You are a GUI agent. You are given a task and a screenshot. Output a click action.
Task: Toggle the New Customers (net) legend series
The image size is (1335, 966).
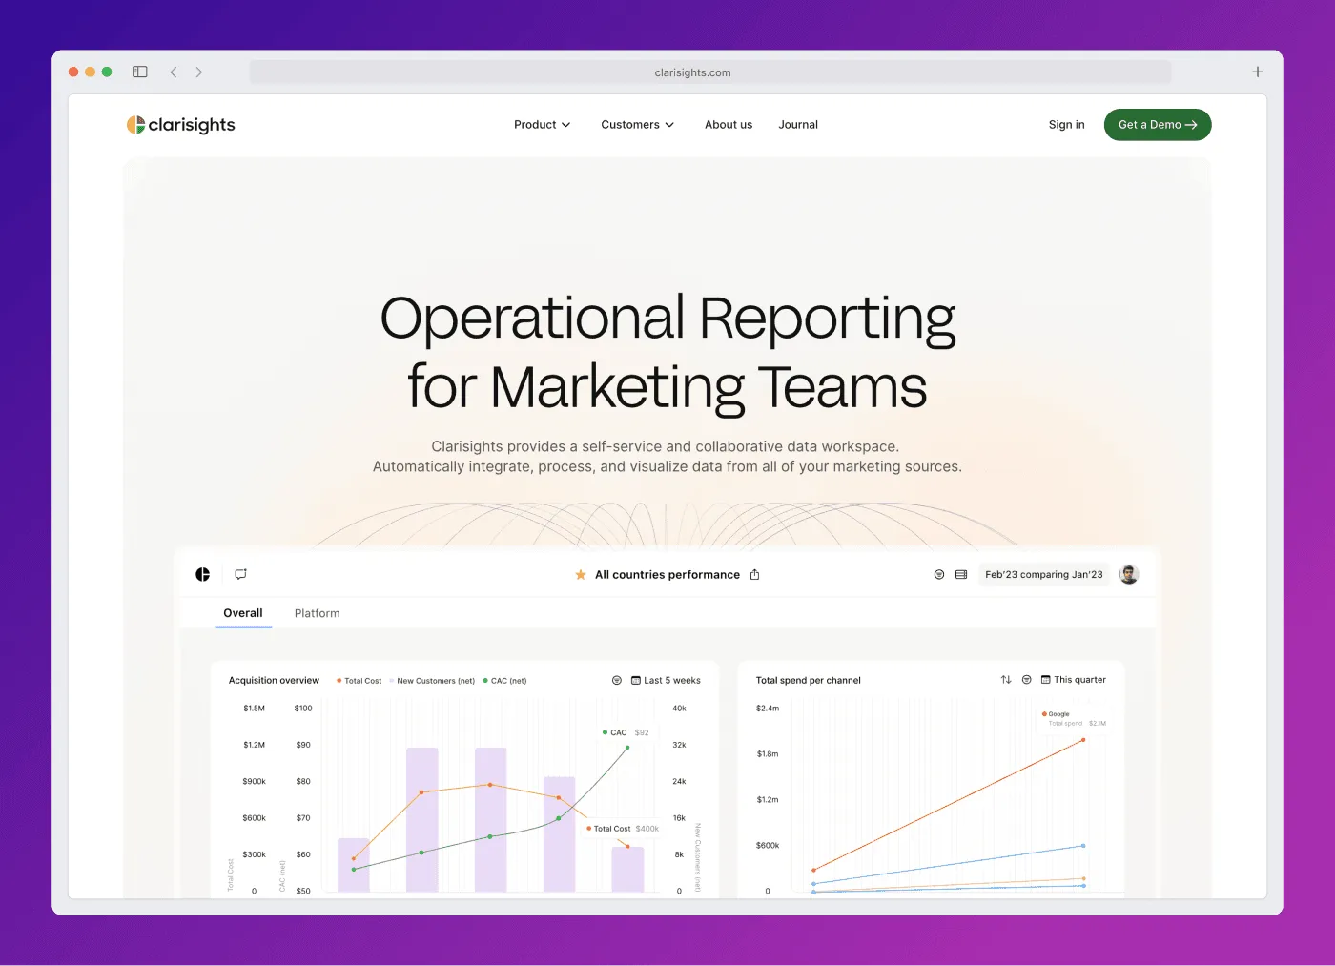tap(433, 681)
